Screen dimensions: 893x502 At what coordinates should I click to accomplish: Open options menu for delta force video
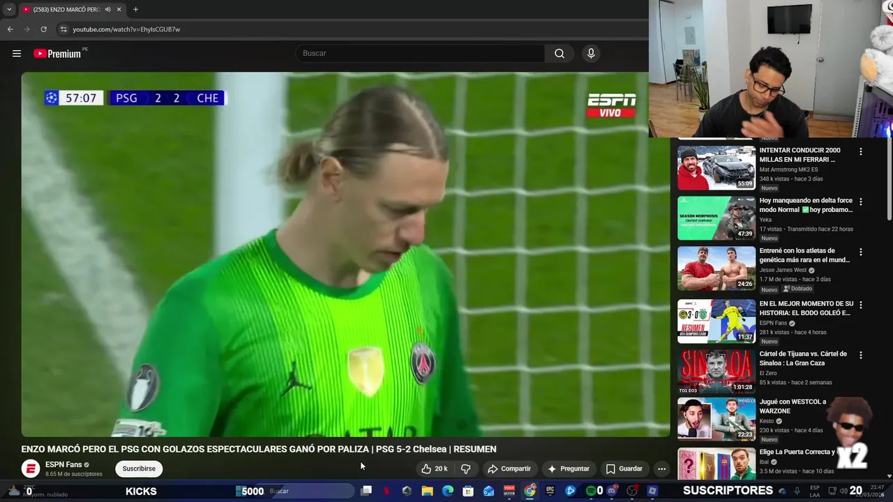861,201
